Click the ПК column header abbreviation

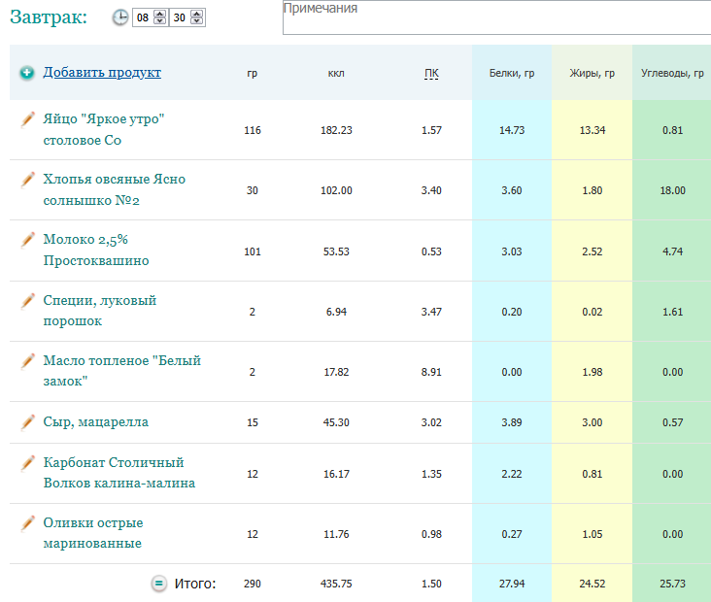[431, 74]
